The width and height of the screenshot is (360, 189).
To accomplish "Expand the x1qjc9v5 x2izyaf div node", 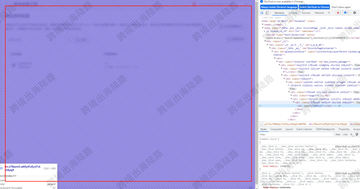I will [x=282, y=68].
